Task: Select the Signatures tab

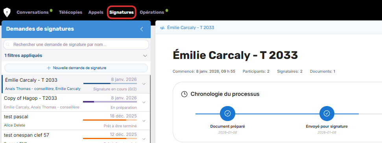Action: (x=122, y=13)
